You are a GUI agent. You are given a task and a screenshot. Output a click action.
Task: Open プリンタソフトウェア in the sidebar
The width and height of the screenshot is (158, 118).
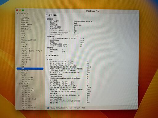pyautogui.click(x=29, y=99)
